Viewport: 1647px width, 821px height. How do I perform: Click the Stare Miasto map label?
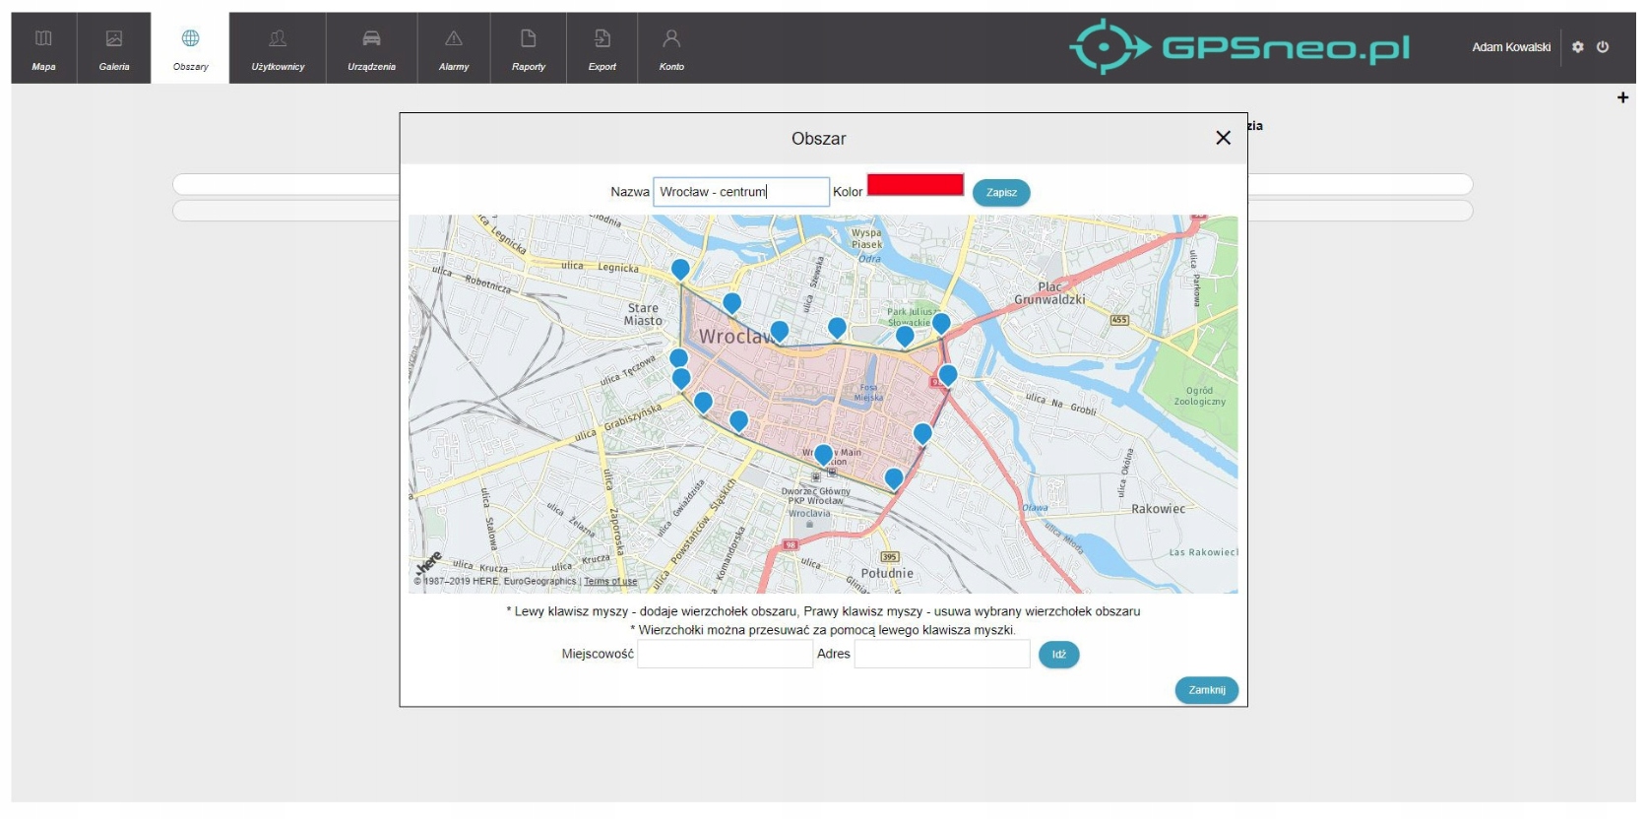coord(643,314)
